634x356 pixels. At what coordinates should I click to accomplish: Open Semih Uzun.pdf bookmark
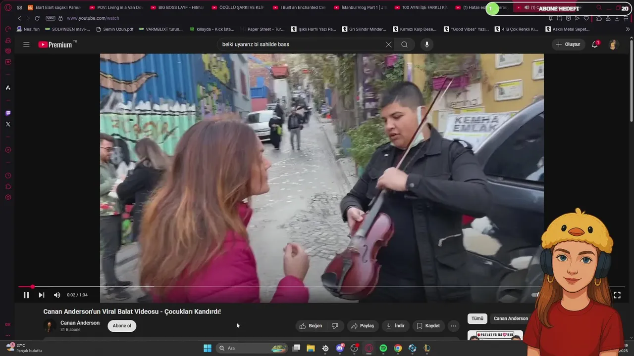(114, 29)
